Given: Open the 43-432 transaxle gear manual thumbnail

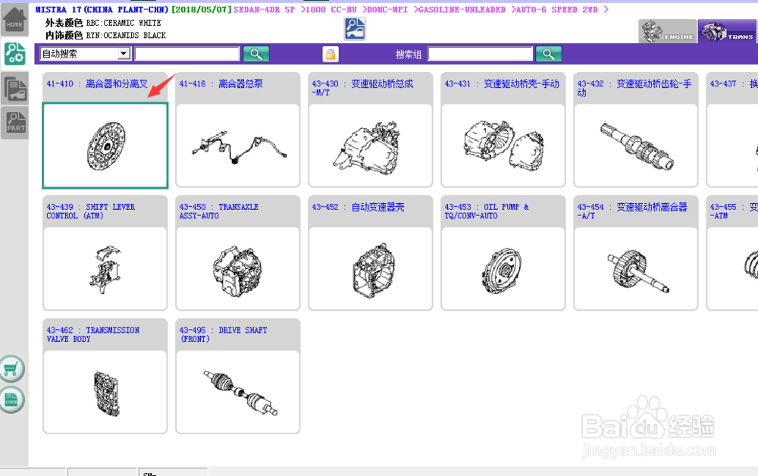Looking at the screenshot, I should [636, 146].
